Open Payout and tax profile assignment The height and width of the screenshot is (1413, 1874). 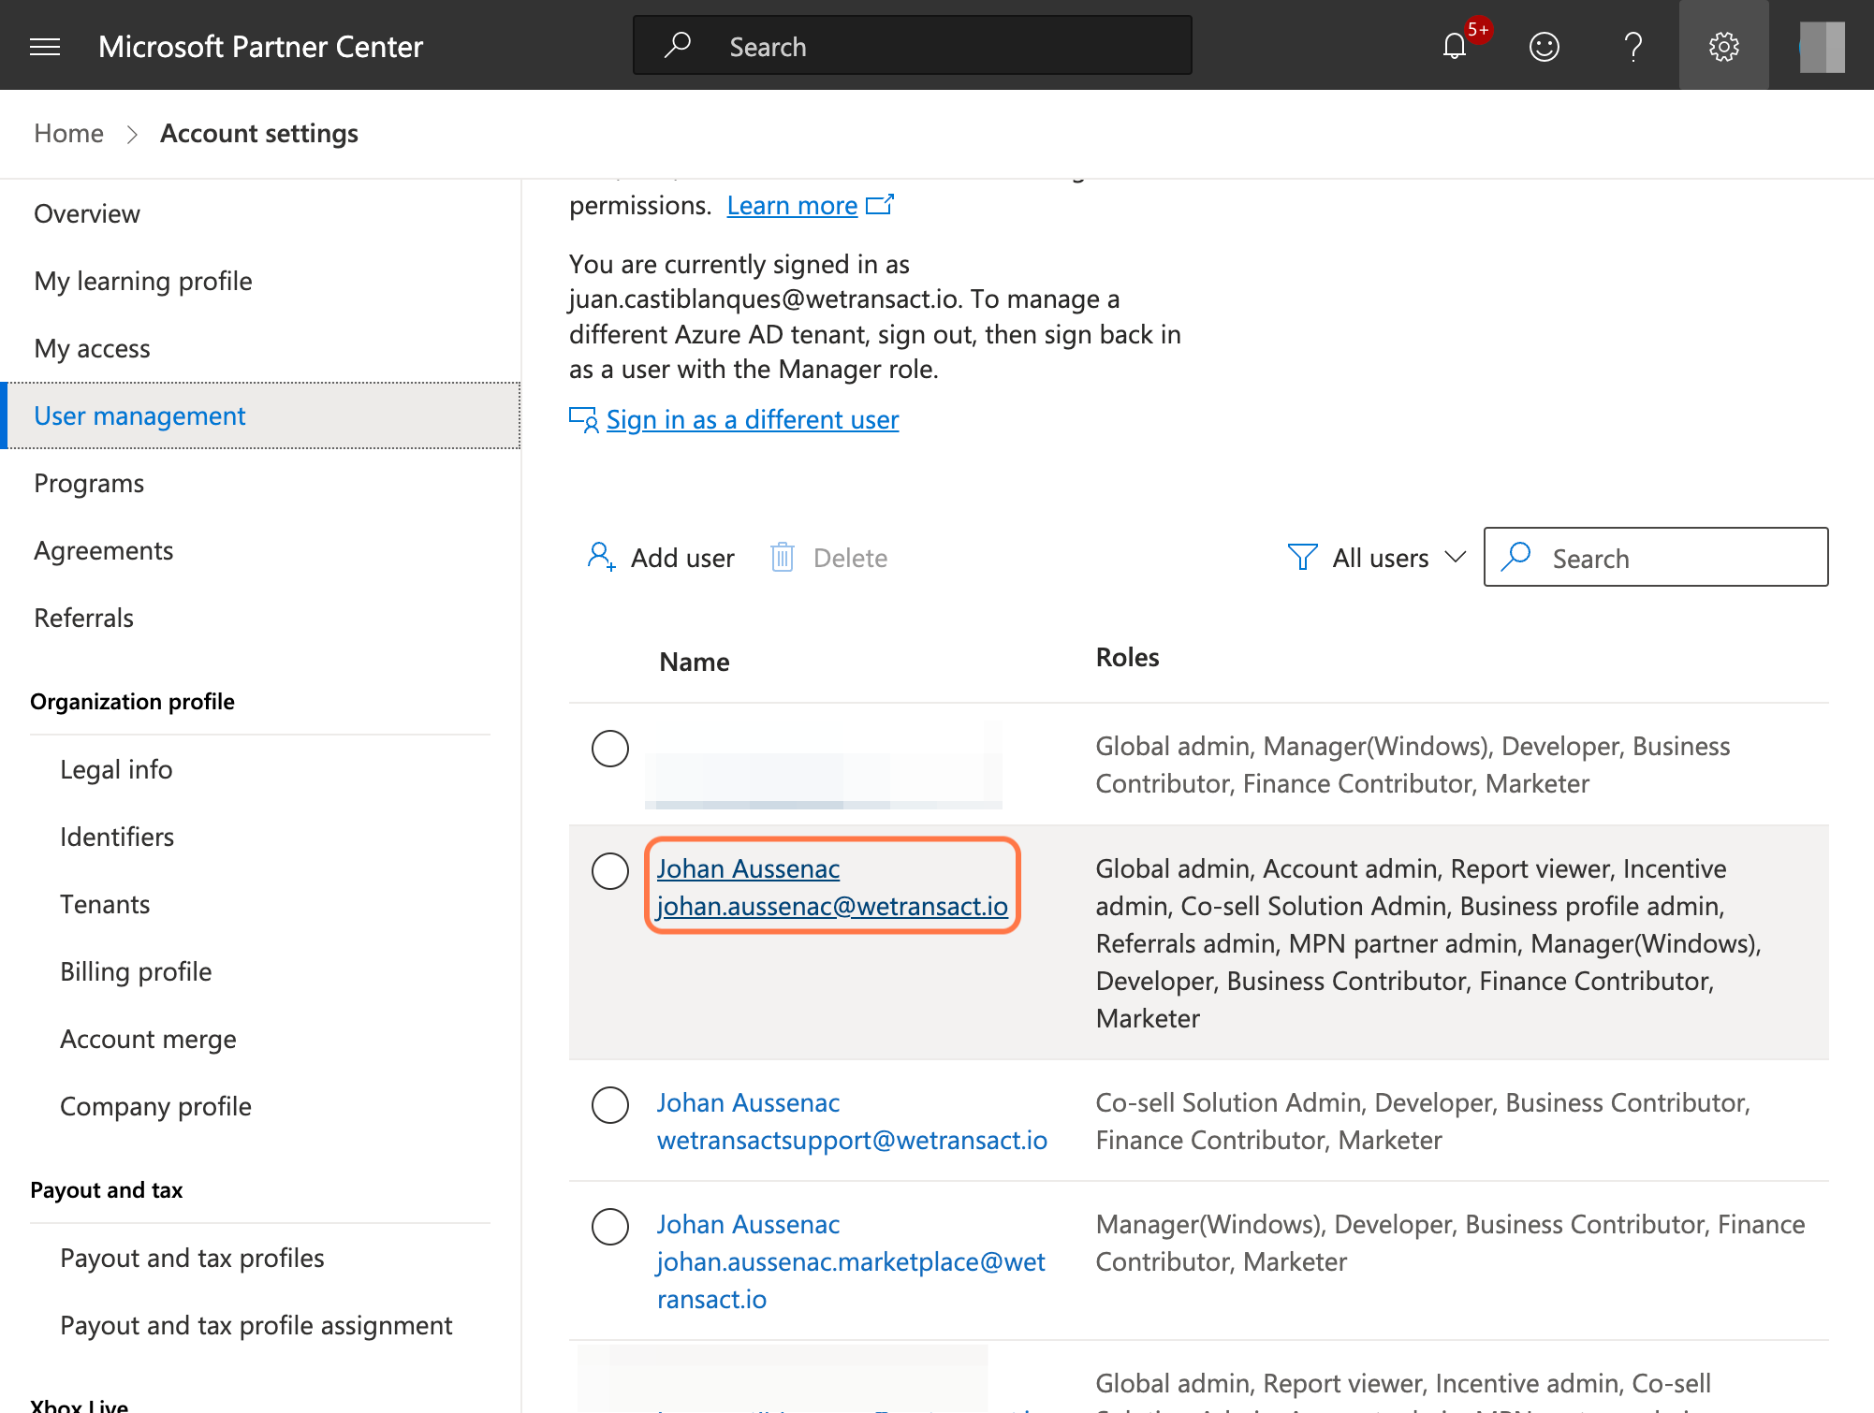256,1325
